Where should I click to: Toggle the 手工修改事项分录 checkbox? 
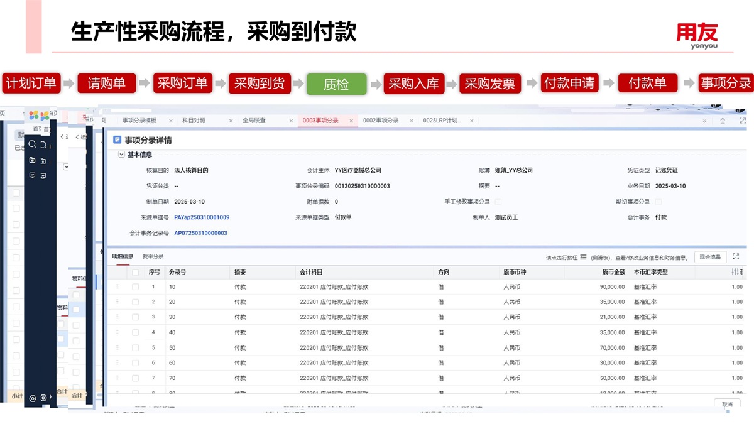pyautogui.click(x=498, y=202)
